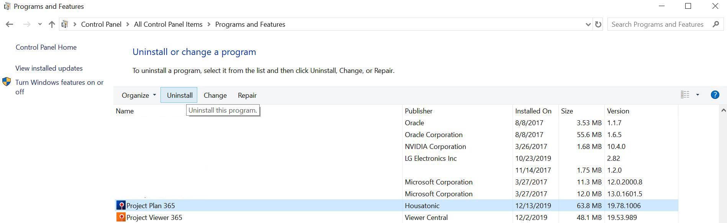The width and height of the screenshot is (727, 223).
Task: Click the search magnifier icon
Action: coord(716,24)
